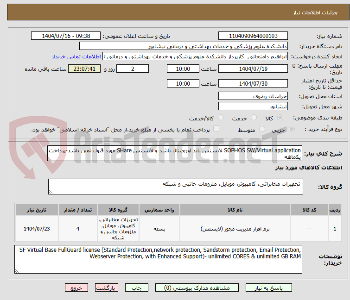Select the کالا/خدمت radio button
350x300 pixels.
pyautogui.click(x=221, y=118)
